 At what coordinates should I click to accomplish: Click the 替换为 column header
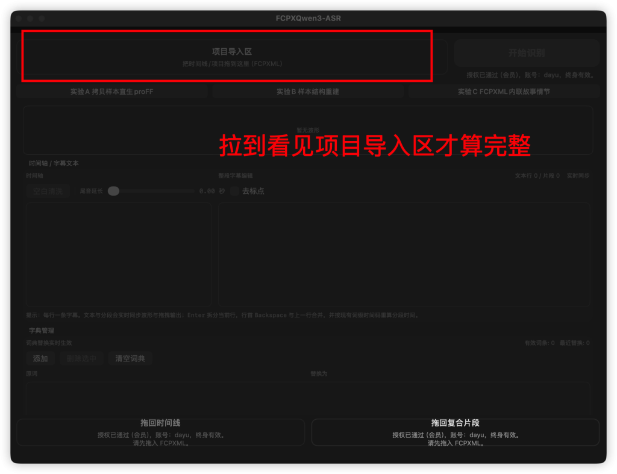point(319,373)
